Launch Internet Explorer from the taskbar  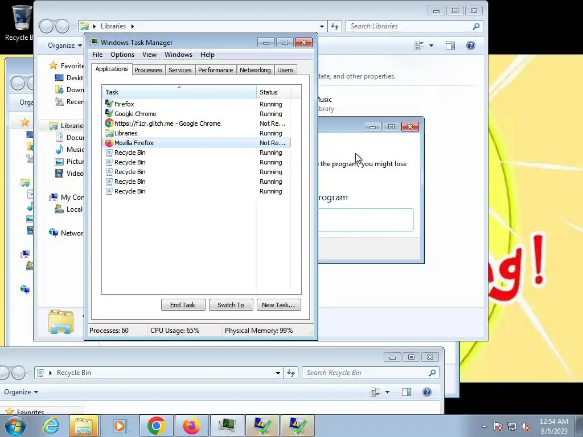[x=51, y=426]
